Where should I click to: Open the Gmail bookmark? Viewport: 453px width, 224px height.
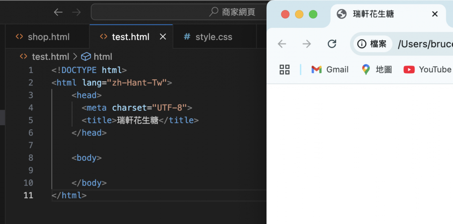point(330,70)
